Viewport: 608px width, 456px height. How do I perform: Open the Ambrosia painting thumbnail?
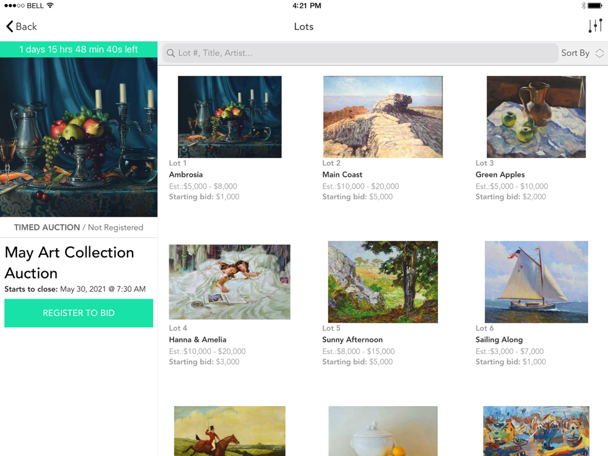click(x=230, y=117)
